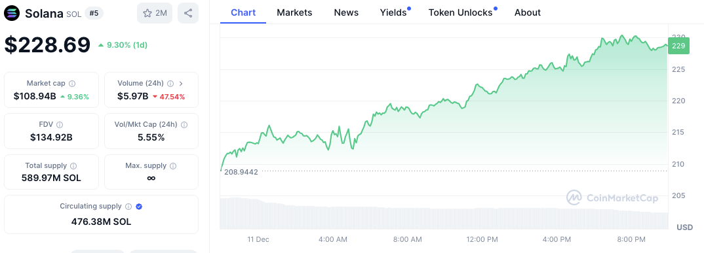Open the About tab
This screenshot has width=704, height=253.
[x=528, y=12]
